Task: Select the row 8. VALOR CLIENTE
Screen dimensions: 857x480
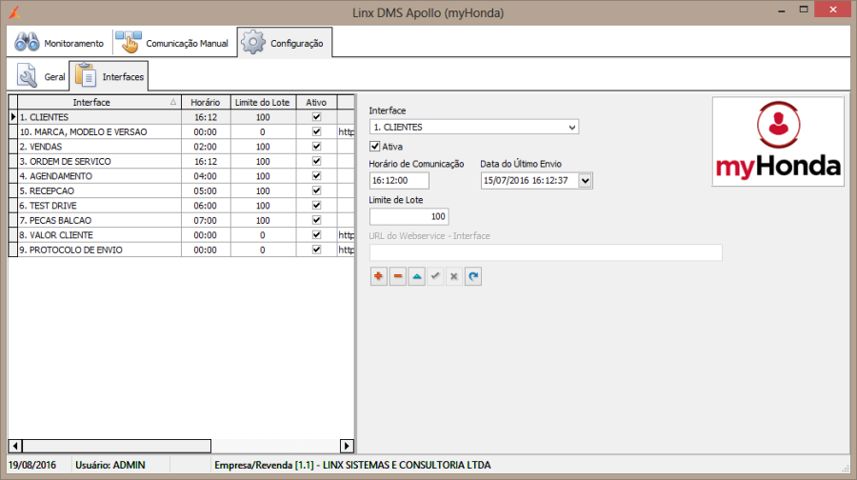Action: [x=181, y=235]
